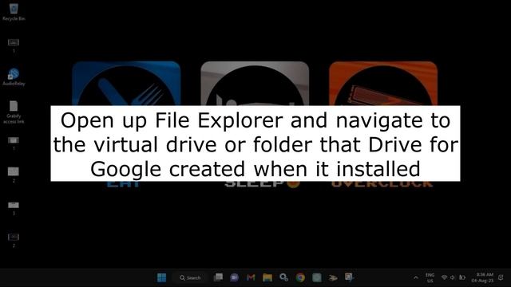Open the volume control in system tray

453,277
